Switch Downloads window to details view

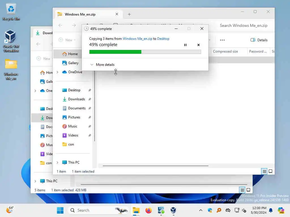[242, 190]
